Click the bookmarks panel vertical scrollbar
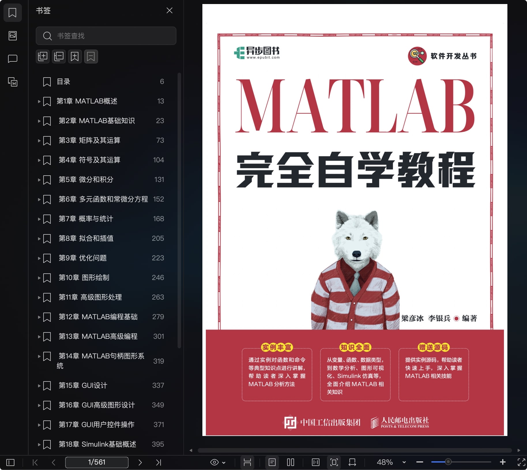Screen dimensions: 527x470 click(x=179, y=210)
